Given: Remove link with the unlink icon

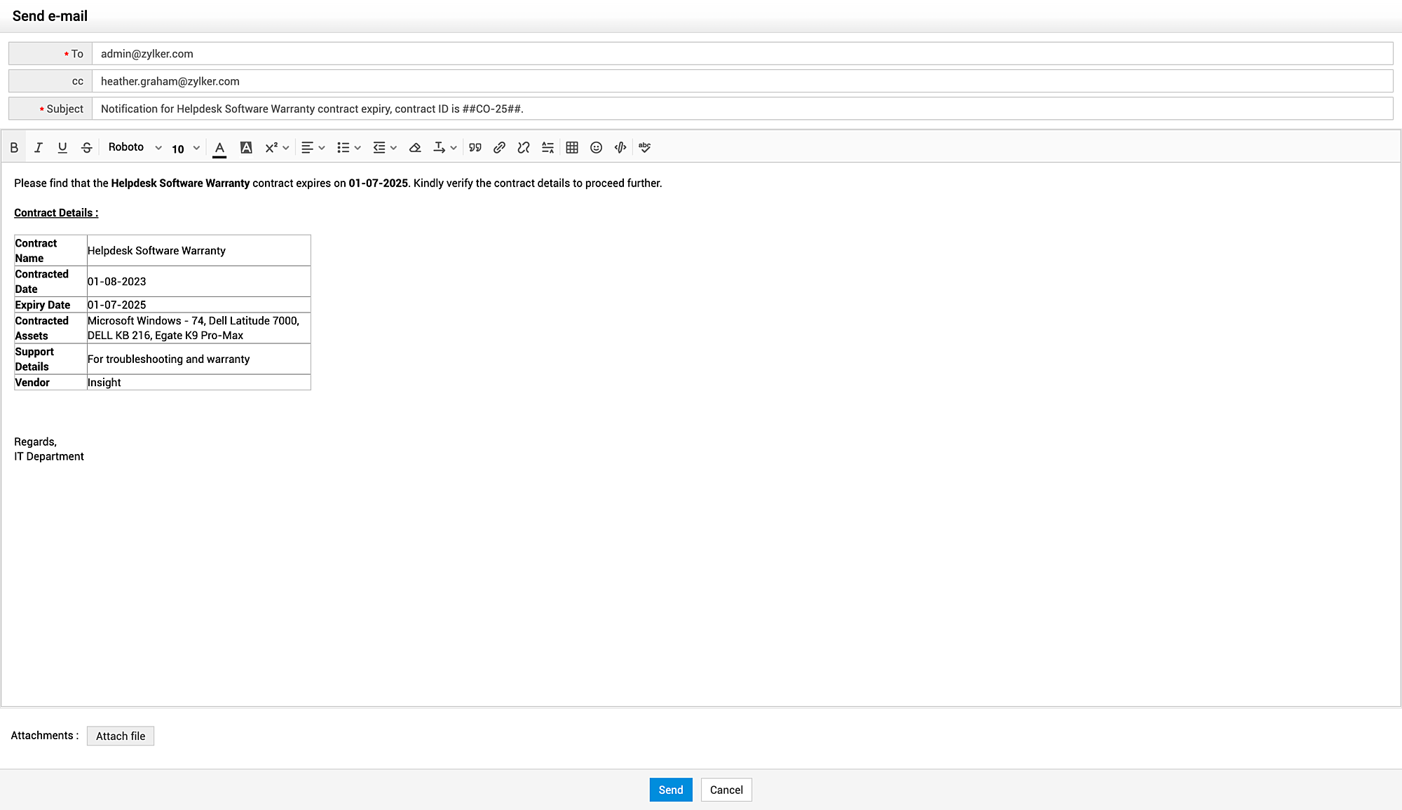Looking at the screenshot, I should click(524, 148).
